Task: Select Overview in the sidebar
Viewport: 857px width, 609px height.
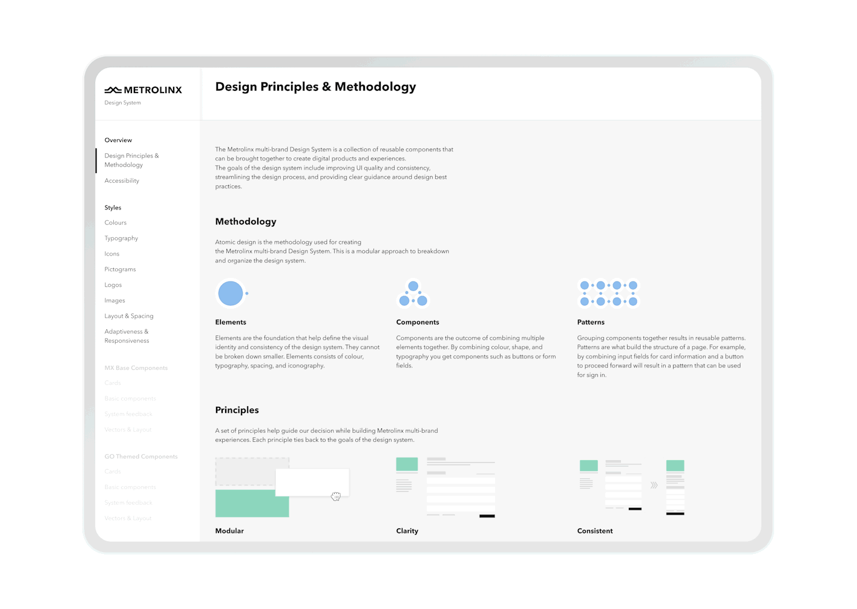Action: point(118,140)
